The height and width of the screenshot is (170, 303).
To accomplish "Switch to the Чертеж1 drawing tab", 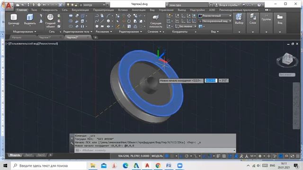I will (x=50, y=37).
